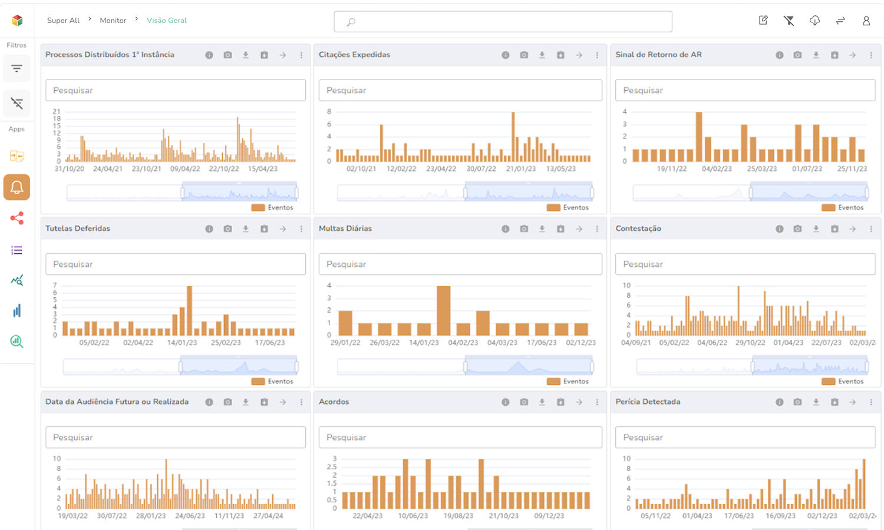Click the app logo cube icon
This screenshot has width=884, height=530.
[x=17, y=21]
